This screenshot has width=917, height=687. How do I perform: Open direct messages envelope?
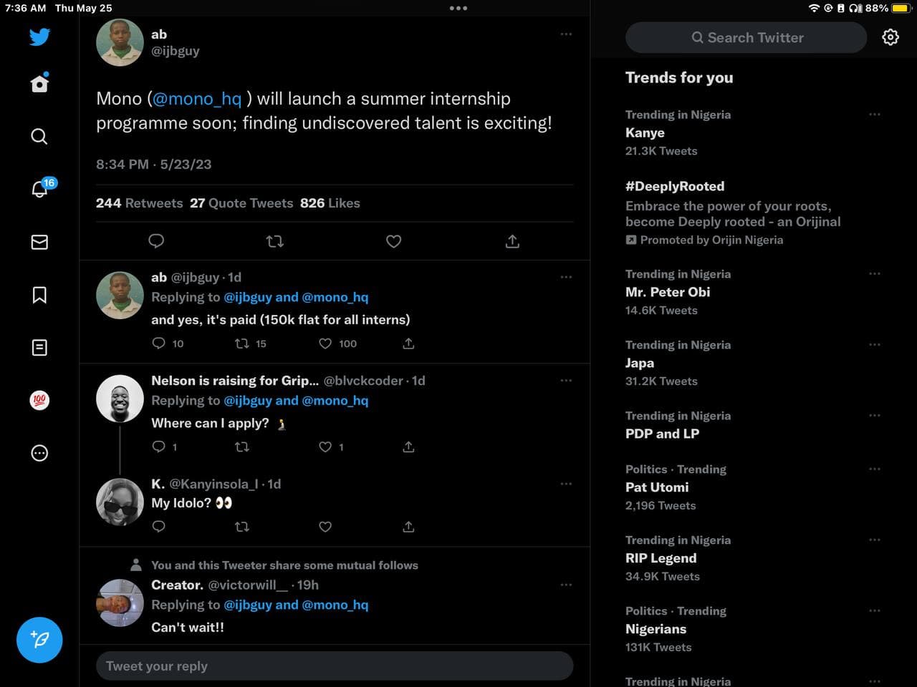click(x=39, y=242)
